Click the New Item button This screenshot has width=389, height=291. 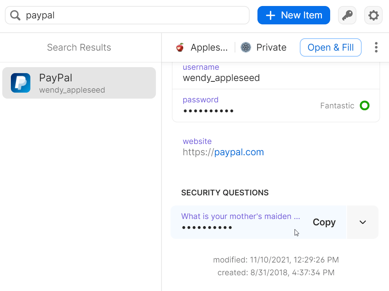pyautogui.click(x=294, y=15)
